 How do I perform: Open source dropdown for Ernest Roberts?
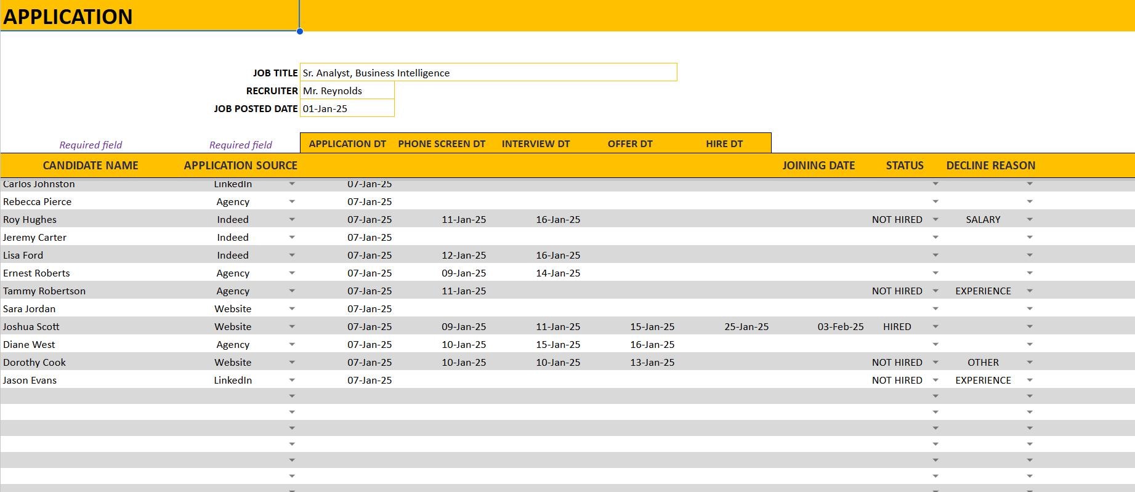point(292,273)
